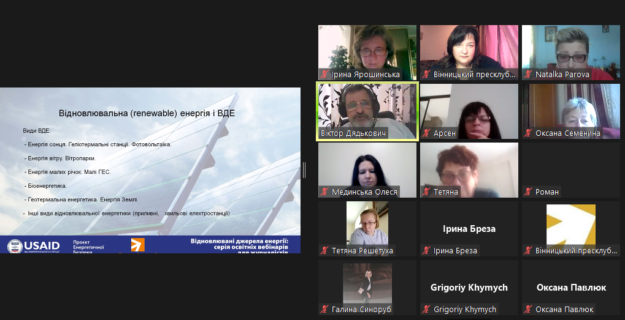Viewport: 625px width, 320px height.
Task: Click slide title about renewable energy
Action: [147, 113]
